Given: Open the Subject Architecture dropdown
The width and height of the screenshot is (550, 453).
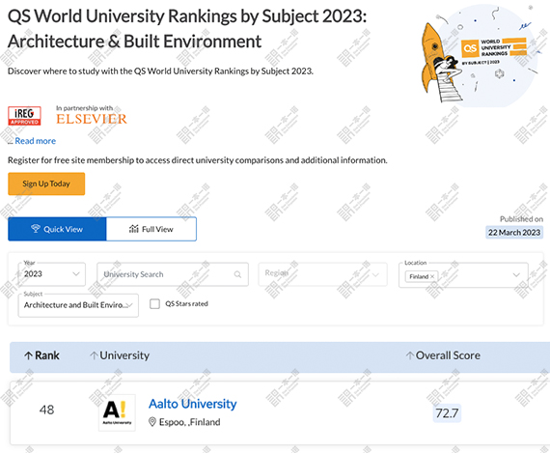Looking at the screenshot, I should point(78,305).
